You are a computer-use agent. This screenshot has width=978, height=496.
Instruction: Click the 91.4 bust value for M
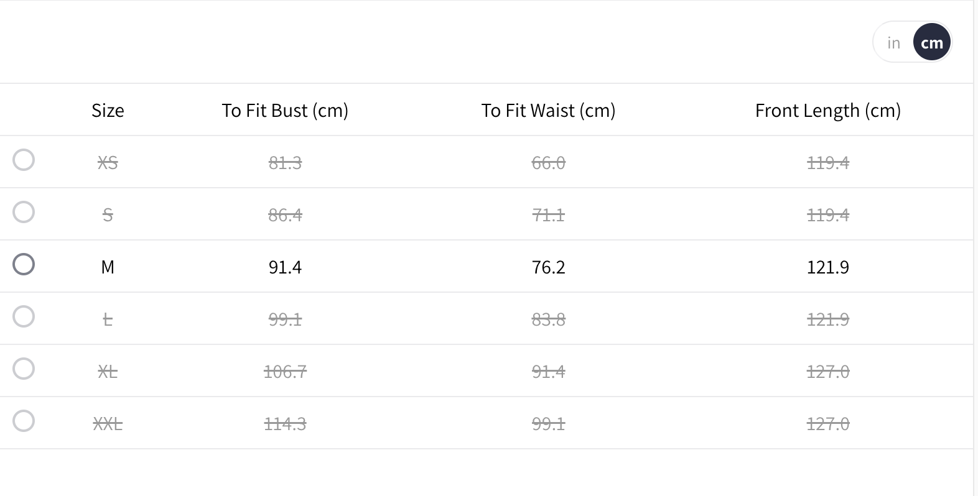(285, 267)
